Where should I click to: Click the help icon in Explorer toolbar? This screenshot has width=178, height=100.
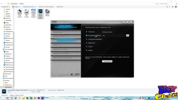(x=176, y=7)
